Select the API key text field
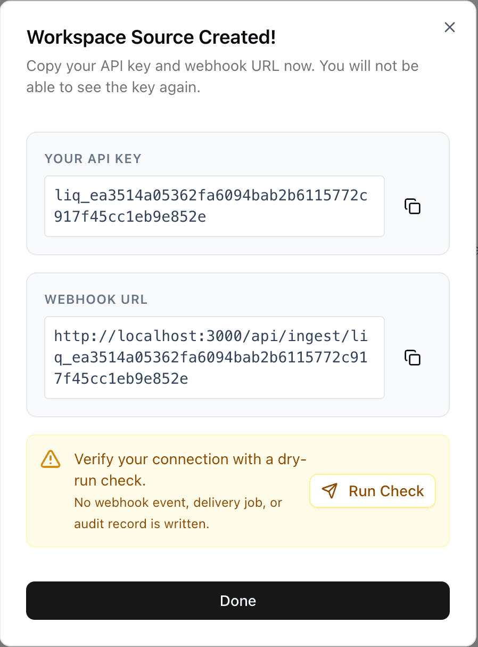The width and height of the screenshot is (478, 647). (214, 206)
